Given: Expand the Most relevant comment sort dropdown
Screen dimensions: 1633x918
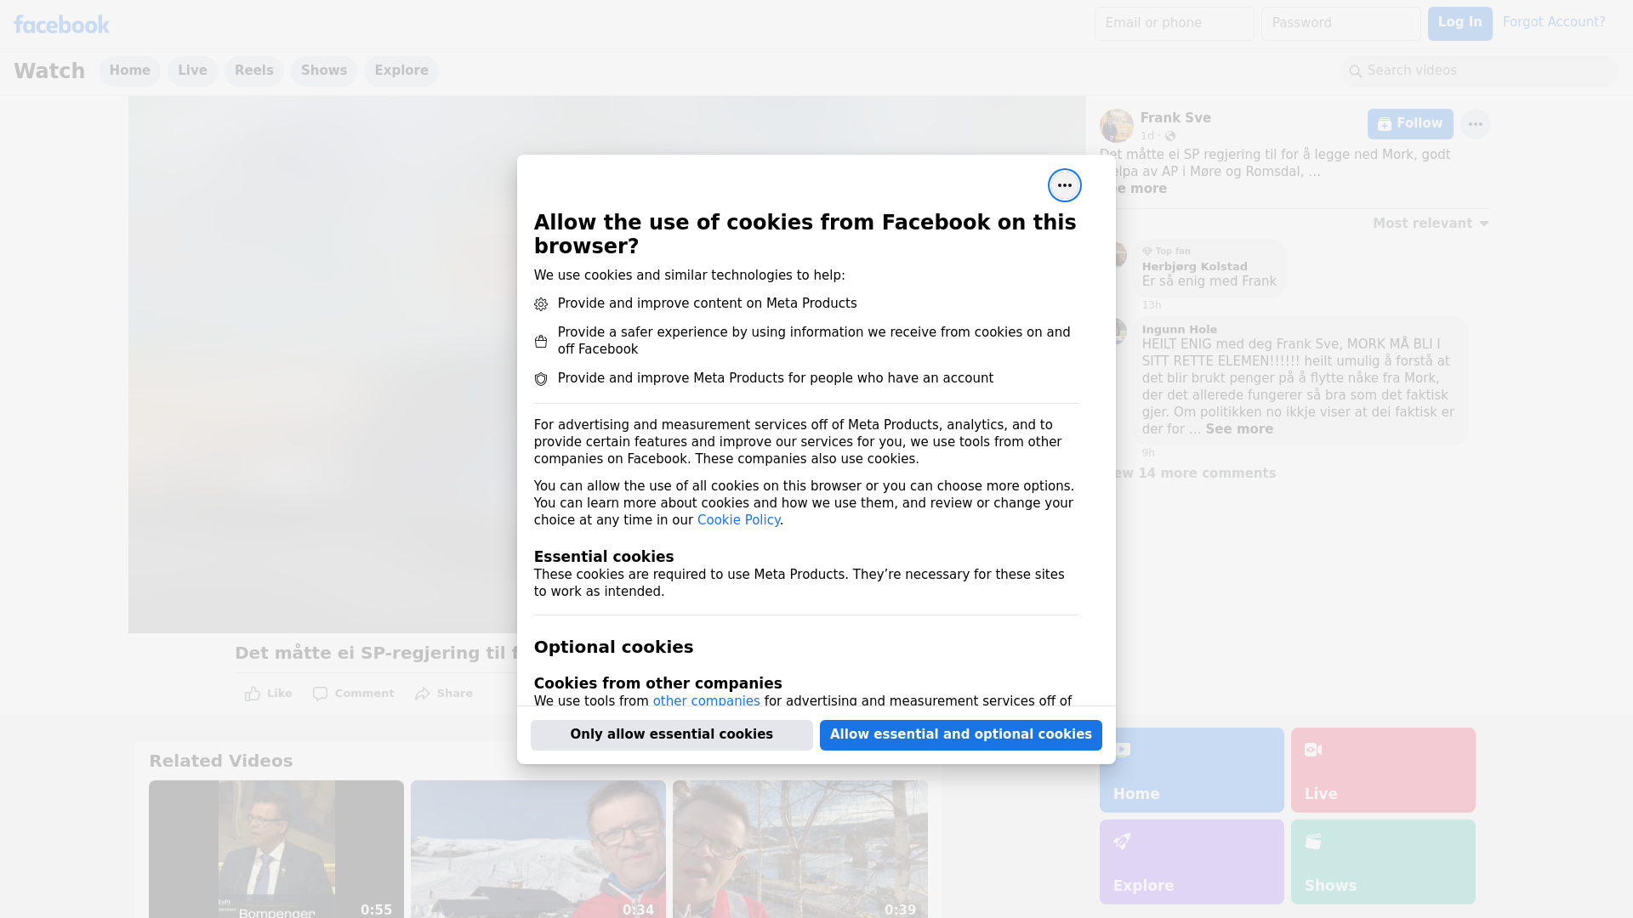Looking at the screenshot, I should coord(1431,224).
